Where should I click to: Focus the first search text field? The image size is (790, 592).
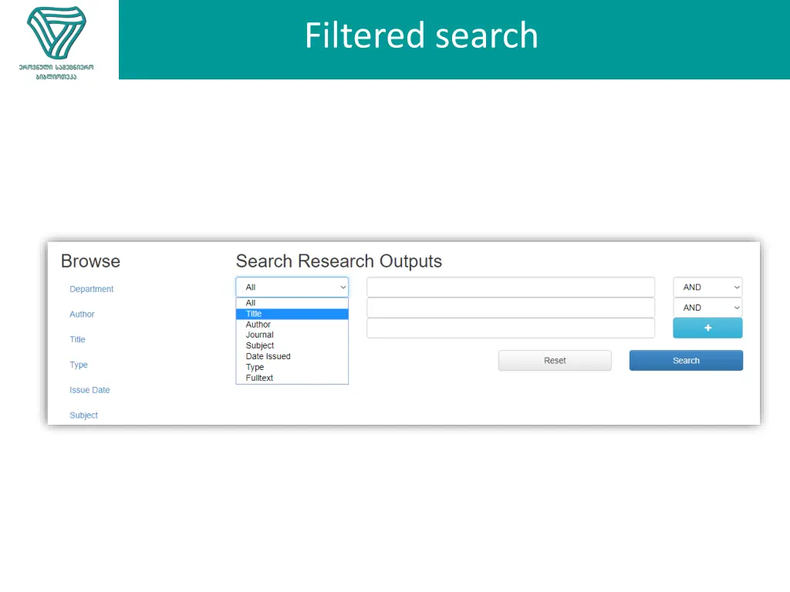click(x=511, y=287)
